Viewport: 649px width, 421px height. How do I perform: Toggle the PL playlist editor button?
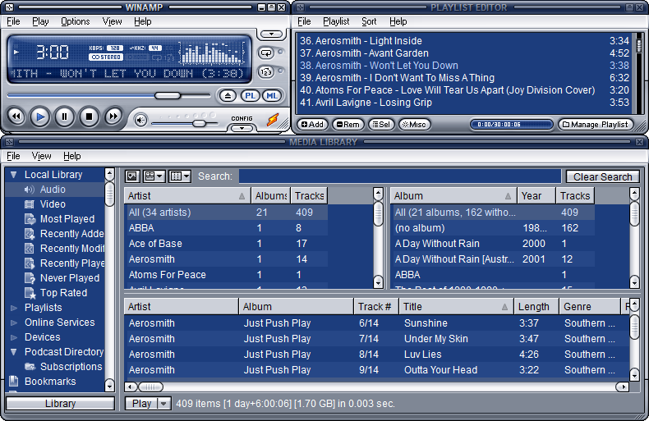click(250, 96)
